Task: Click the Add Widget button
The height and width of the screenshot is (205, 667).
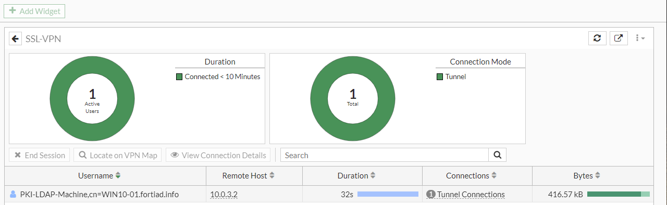Action: 34,10
